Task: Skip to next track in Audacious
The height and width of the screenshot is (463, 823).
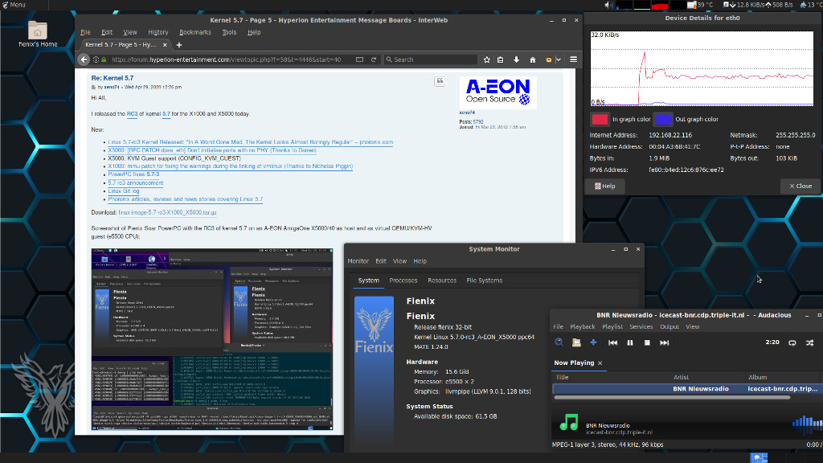Action: tap(665, 342)
